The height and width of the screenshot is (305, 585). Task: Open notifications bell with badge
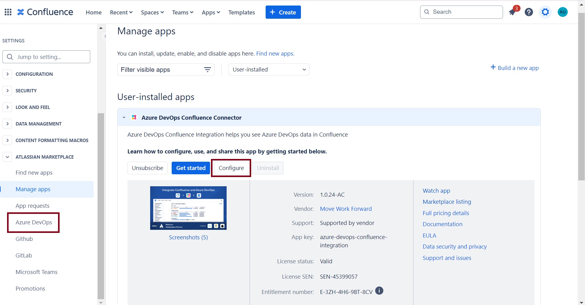pyautogui.click(x=512, y=12)
